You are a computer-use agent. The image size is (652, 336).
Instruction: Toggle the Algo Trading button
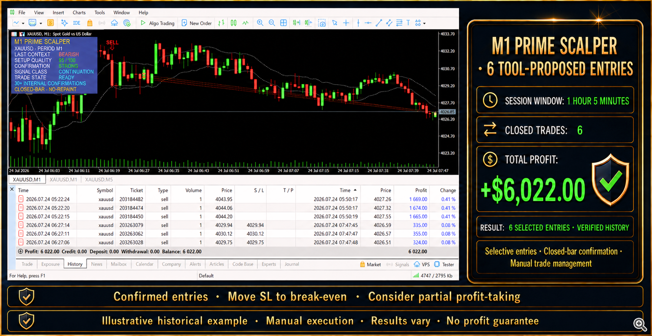(157, 23)
